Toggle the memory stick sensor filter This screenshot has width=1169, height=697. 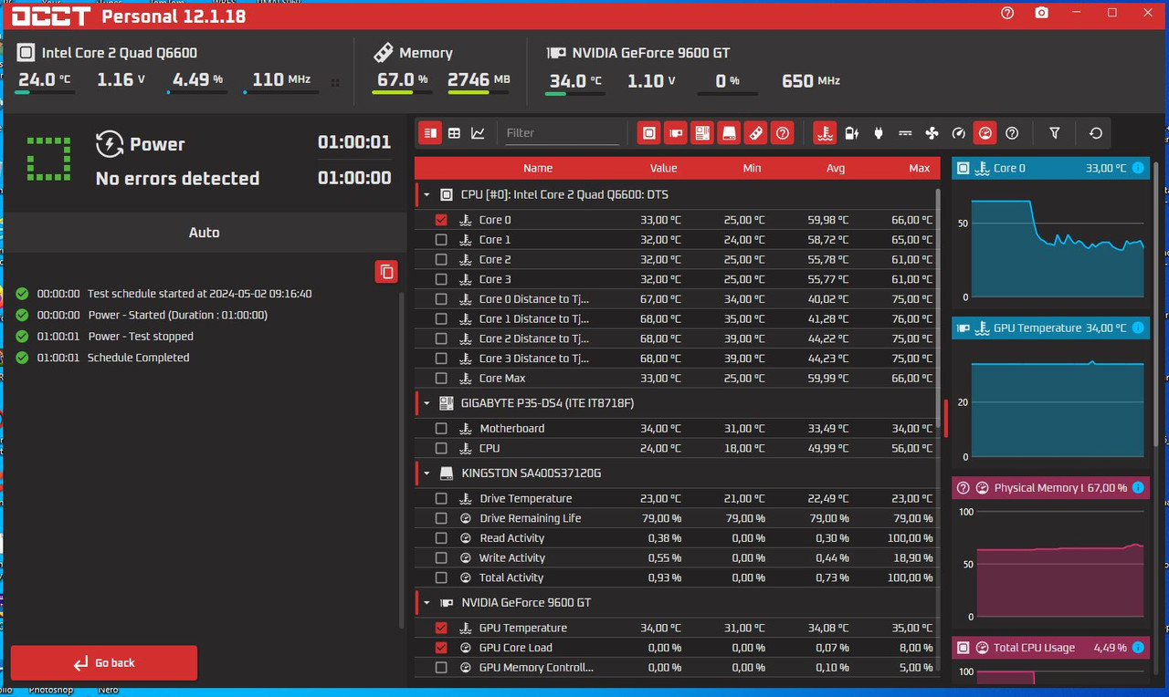(755, 133)
